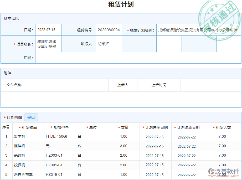The height and width of the screenshot is (180, 242).
Task: Select the 项目名称 cell 成都能源建设集团投资
Action: [48, 44]
